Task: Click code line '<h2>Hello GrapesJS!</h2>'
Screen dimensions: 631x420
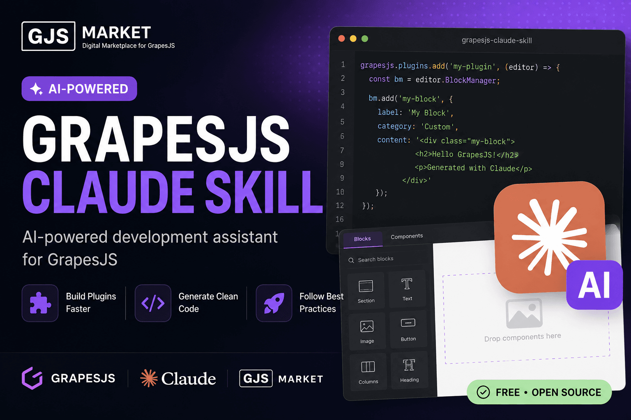Action: coord(467,155)
